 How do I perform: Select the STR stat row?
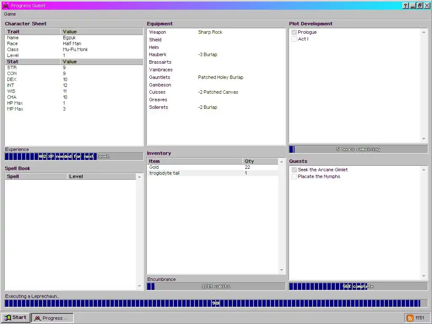74,67
